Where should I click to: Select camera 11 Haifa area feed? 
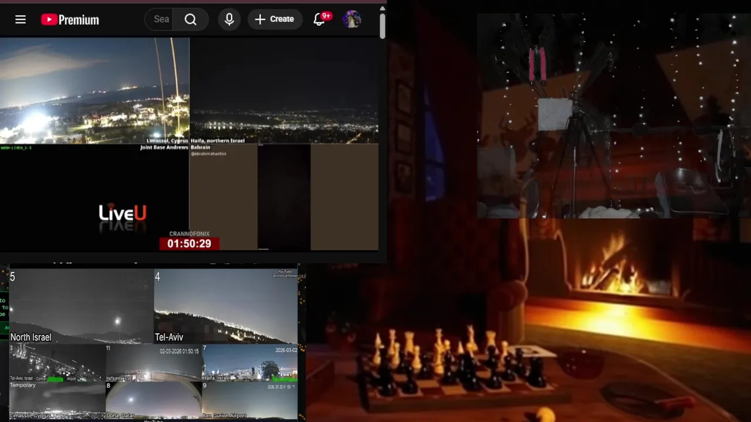(153, 363)
